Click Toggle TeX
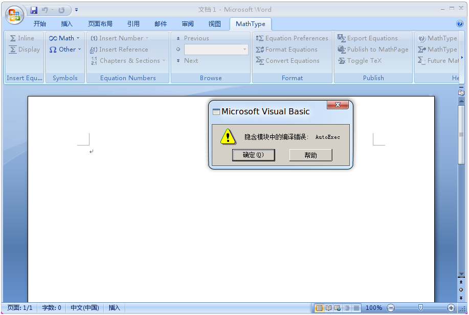This screenshot has width=469, height=315. (360, 61)
